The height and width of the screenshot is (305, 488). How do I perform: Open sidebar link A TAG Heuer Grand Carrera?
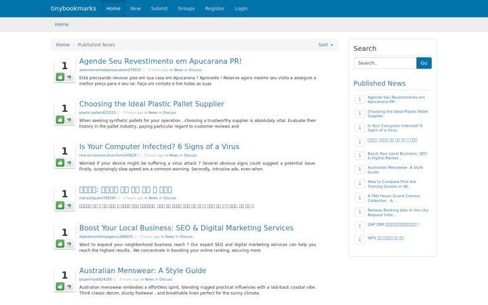coord(394,198)
